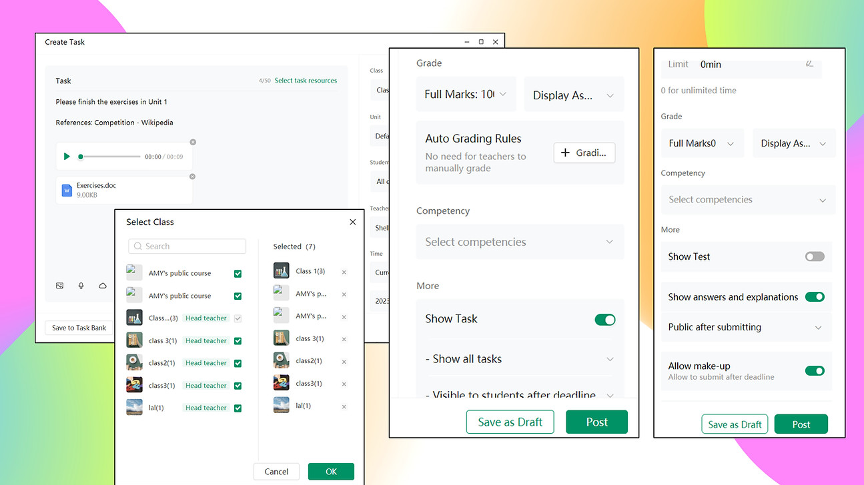Attach a file from cloud storage
Viewport: 864px width, 485px height.
pos(103,286)
